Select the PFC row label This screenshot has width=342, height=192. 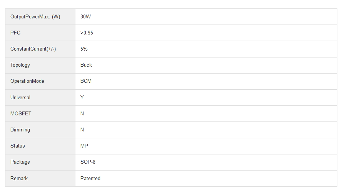point(15,33)
